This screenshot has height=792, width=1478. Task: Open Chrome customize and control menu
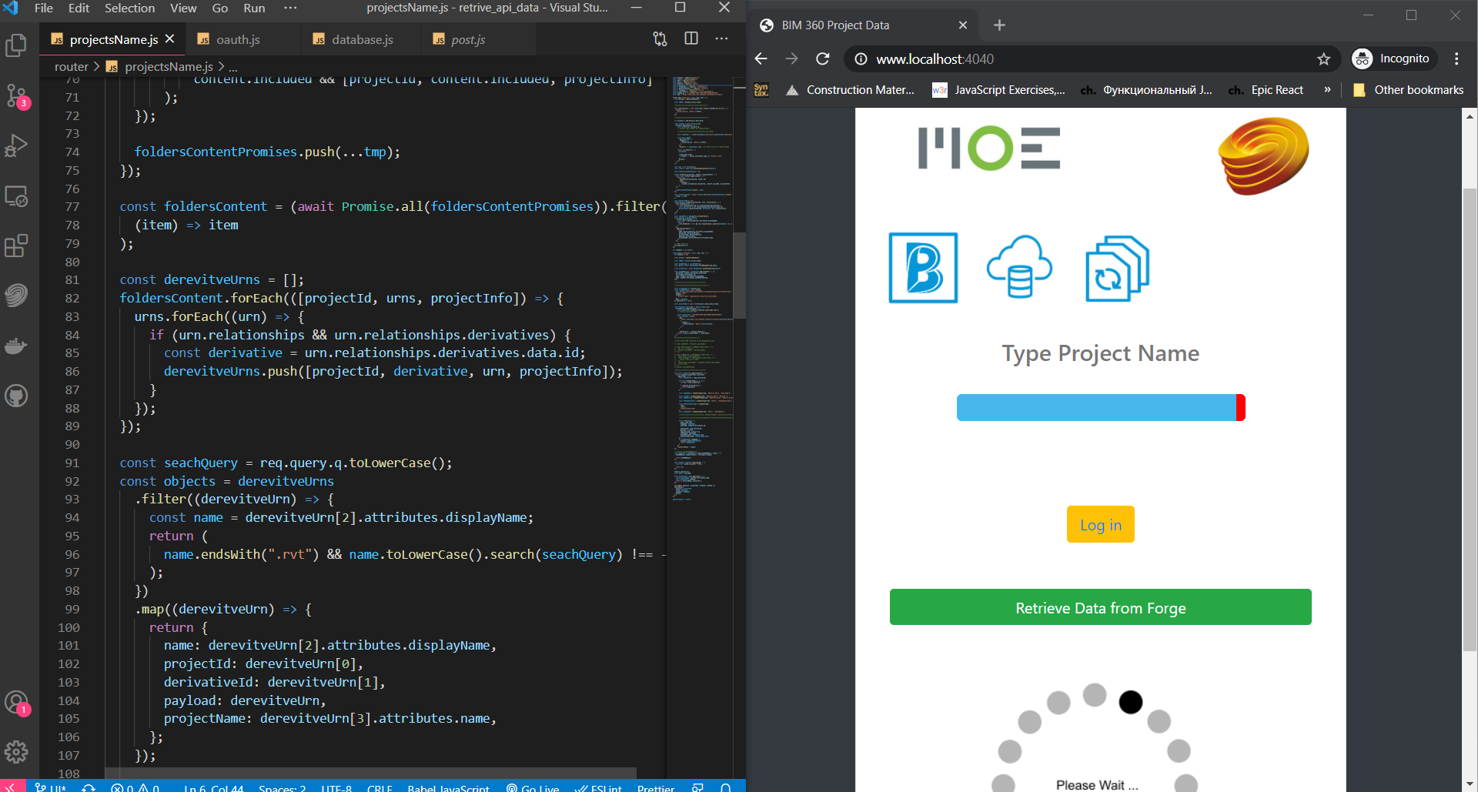click(1456, 58)
